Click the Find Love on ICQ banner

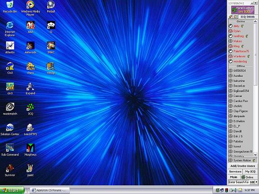coord(242,10)
